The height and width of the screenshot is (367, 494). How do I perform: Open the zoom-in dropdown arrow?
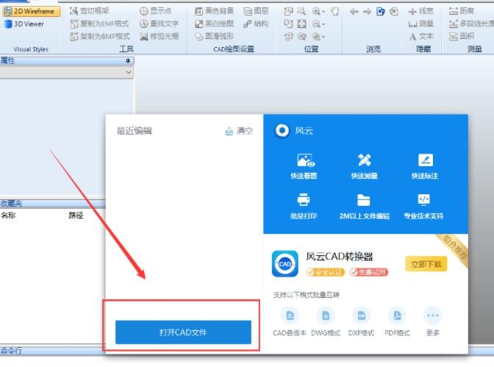[323, 12]
